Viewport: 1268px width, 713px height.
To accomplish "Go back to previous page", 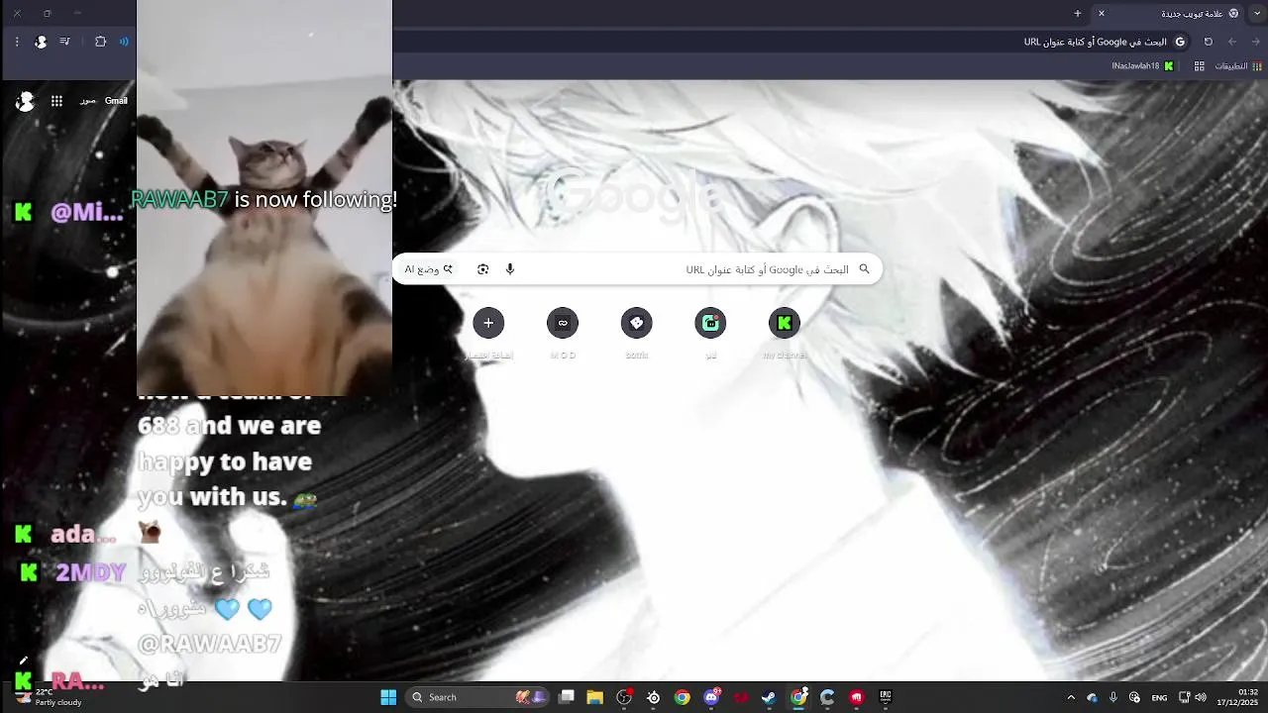I will [x=1256, y=42].
